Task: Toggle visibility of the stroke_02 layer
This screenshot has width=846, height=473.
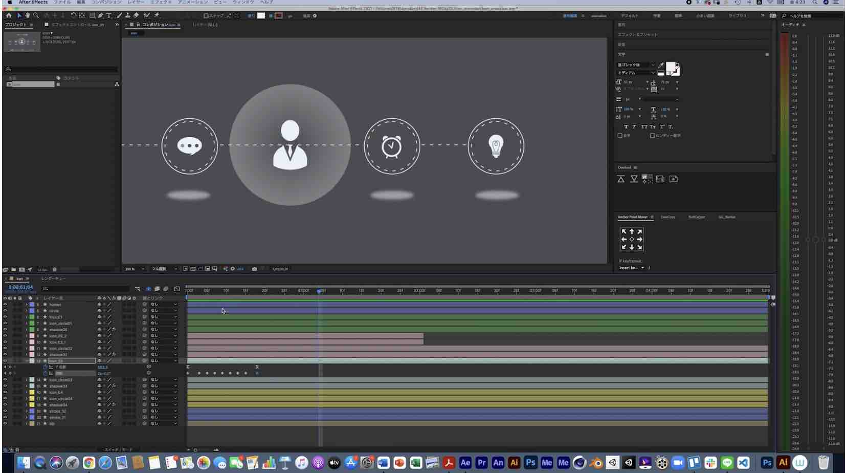Action: pyautogui.click(x=5, y=411)
